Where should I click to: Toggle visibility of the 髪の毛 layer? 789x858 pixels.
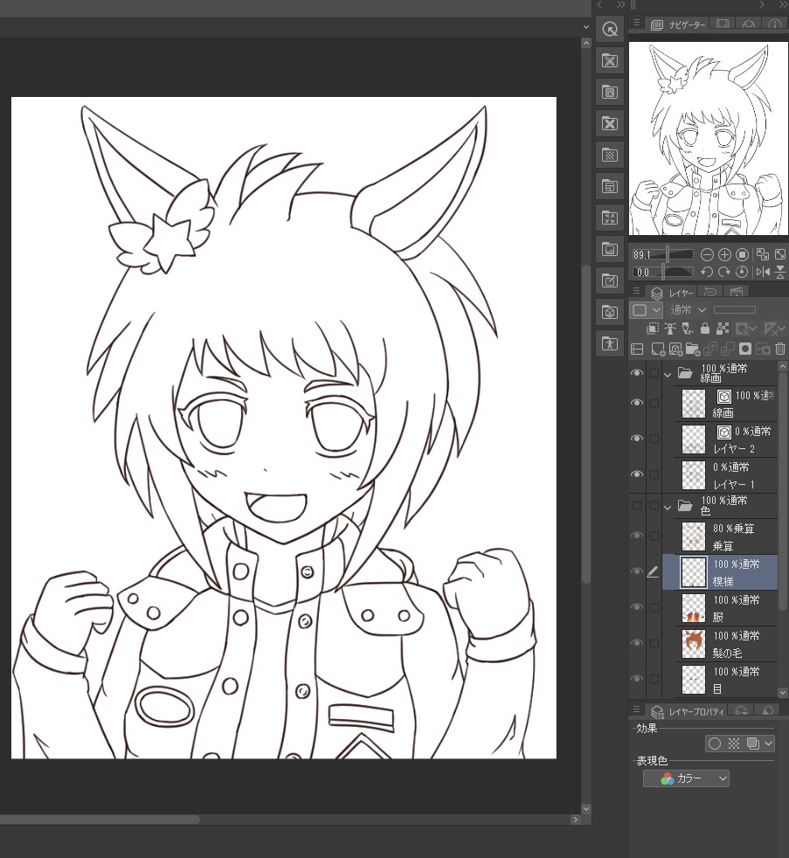tap(637, 643)
